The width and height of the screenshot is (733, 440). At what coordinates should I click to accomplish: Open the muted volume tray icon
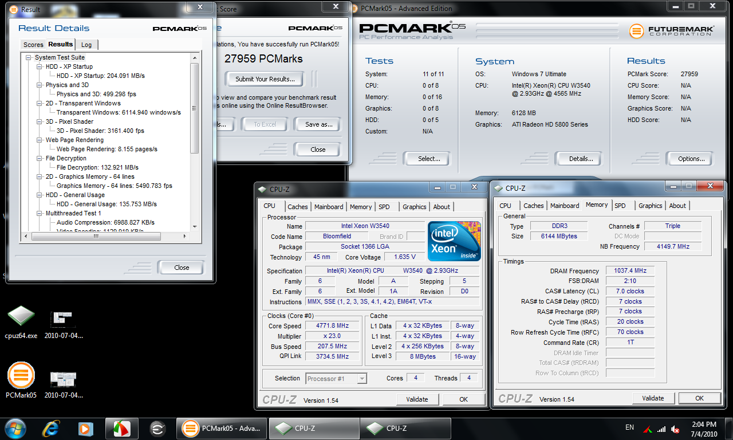675,429
